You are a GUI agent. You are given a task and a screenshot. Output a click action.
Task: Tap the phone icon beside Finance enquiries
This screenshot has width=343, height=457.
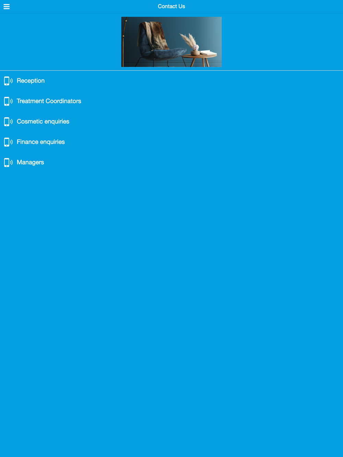point(8,142)
